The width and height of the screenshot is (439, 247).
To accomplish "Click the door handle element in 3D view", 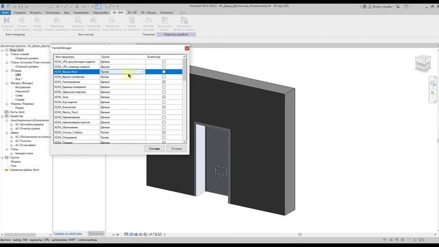I will coord(221,171).
